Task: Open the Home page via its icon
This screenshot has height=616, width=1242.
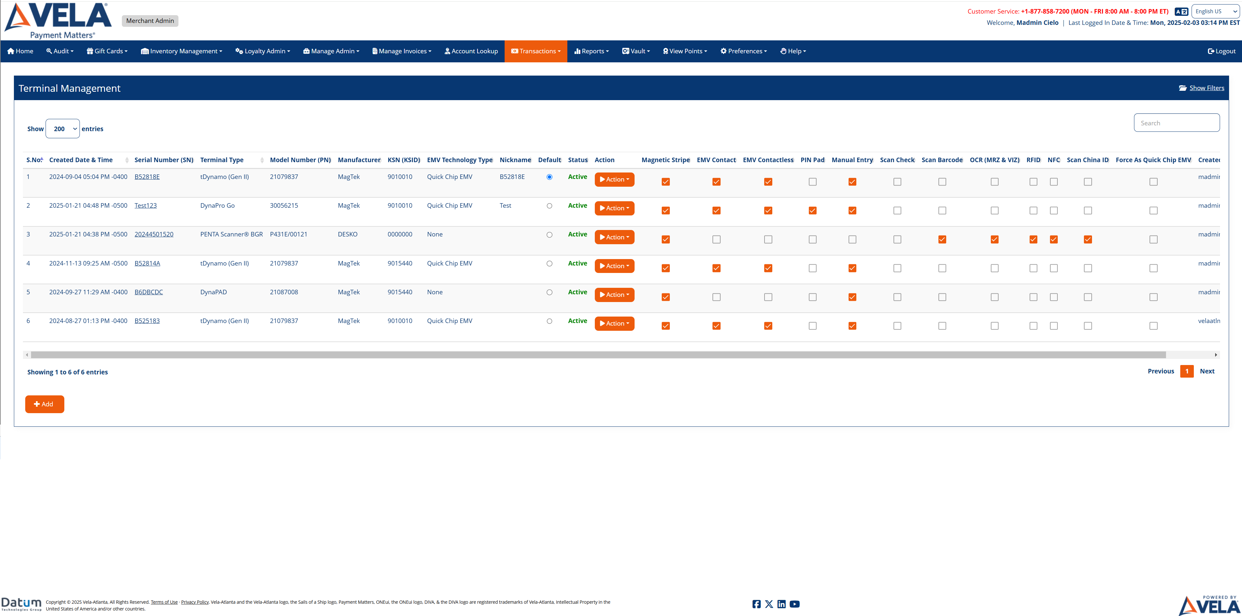Action: [x=11, y=51]
